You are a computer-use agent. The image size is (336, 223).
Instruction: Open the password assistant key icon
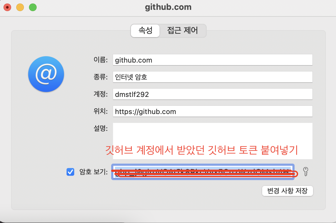coord(306,172)
